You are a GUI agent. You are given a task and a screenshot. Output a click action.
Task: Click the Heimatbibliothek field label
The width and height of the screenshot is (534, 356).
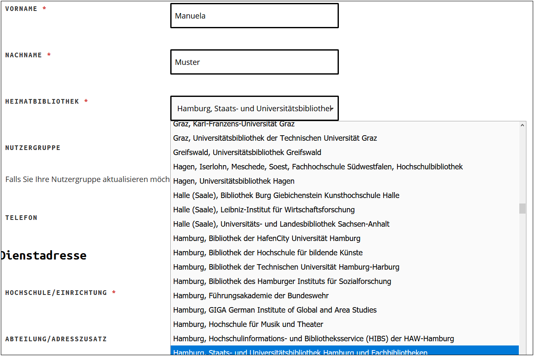(x=42, y=102)
